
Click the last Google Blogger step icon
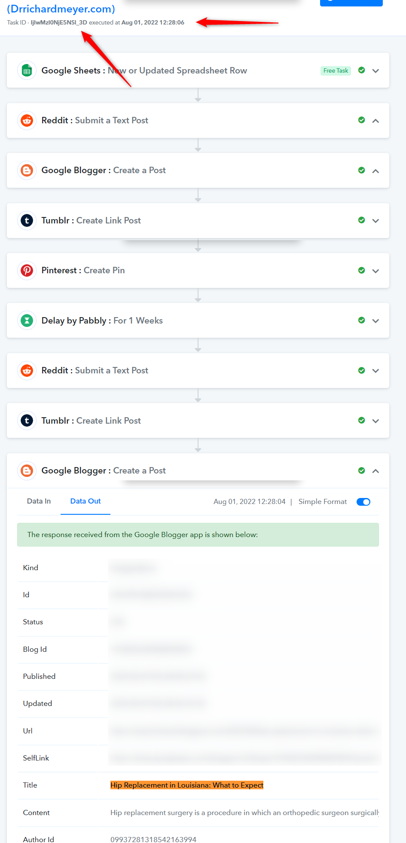(27, 471)
